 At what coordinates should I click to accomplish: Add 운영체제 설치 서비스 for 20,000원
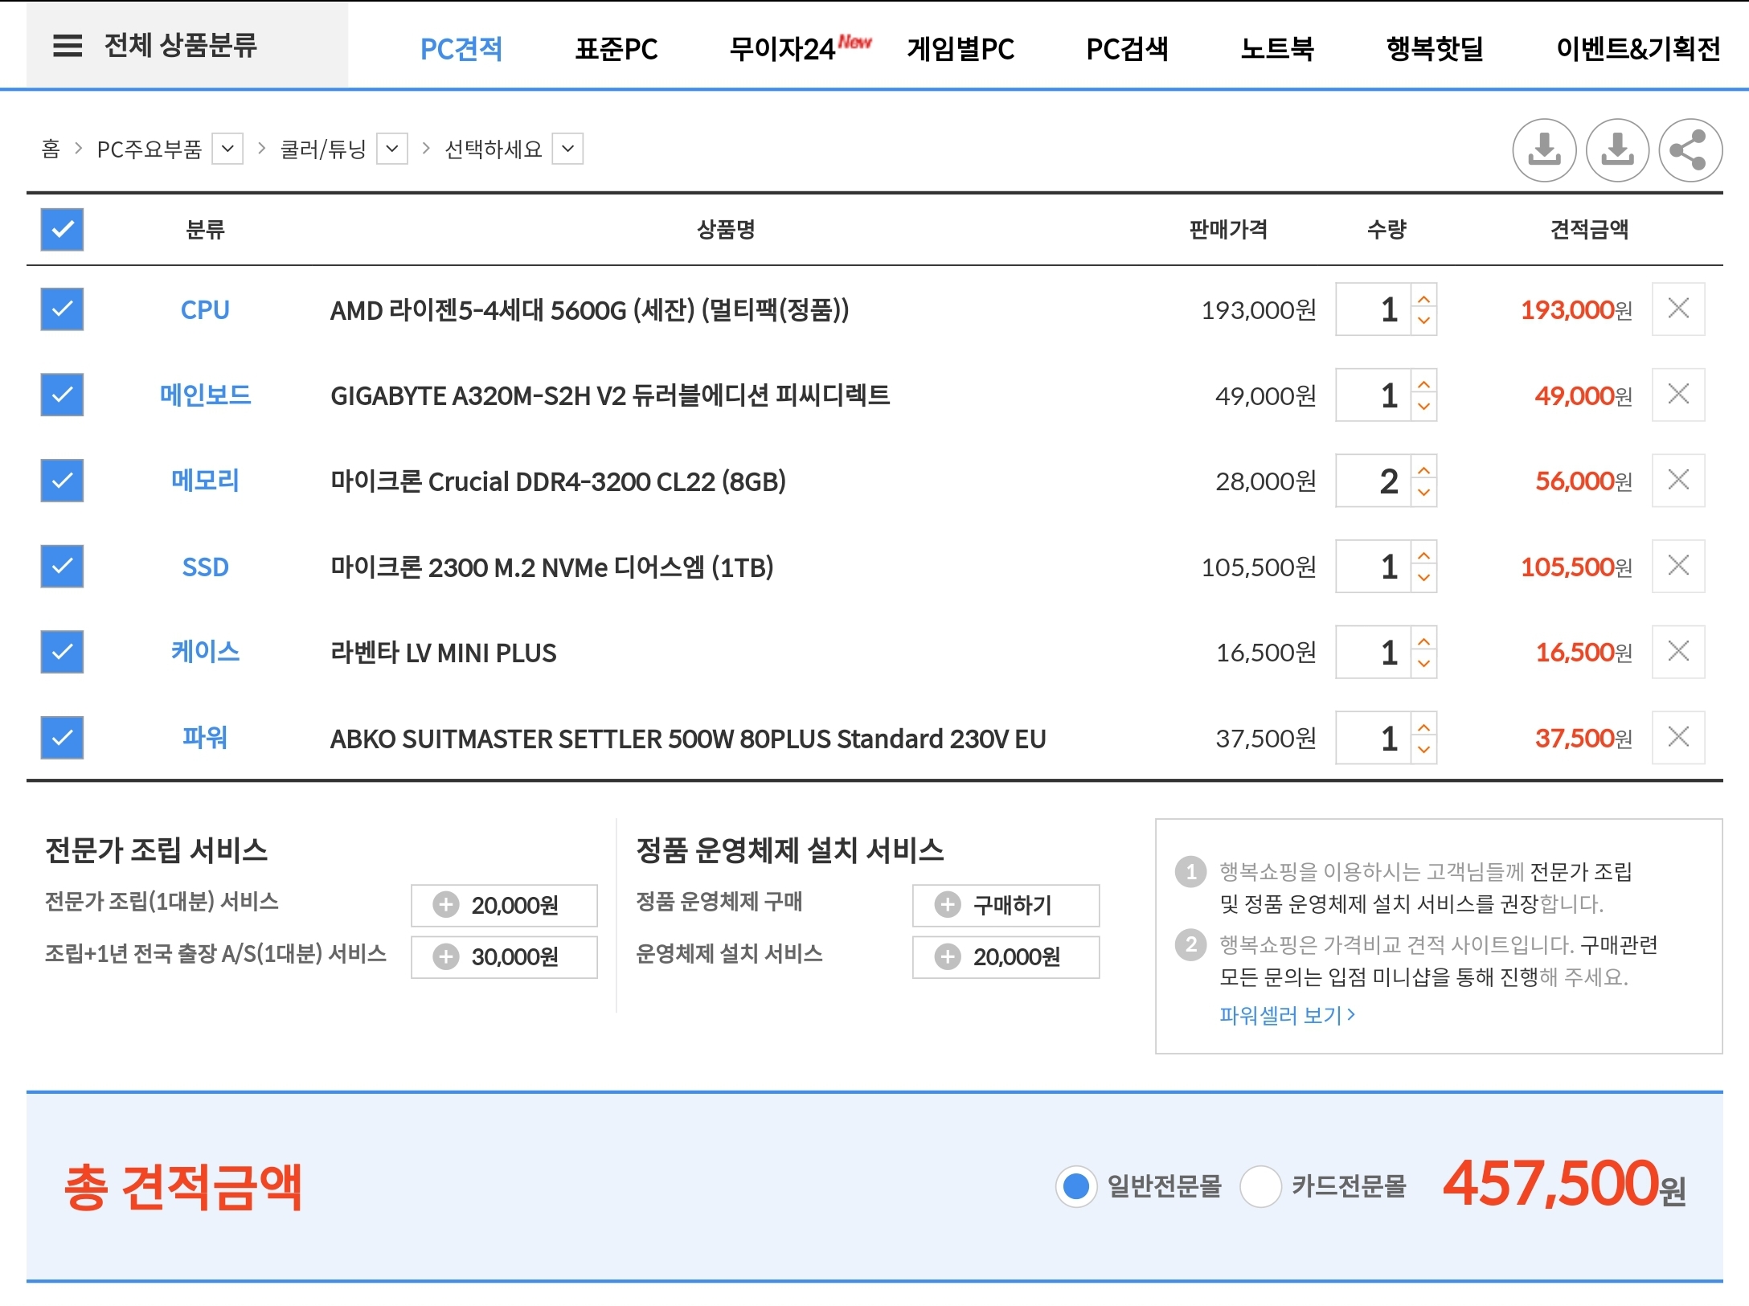(x=1006, y=957)
